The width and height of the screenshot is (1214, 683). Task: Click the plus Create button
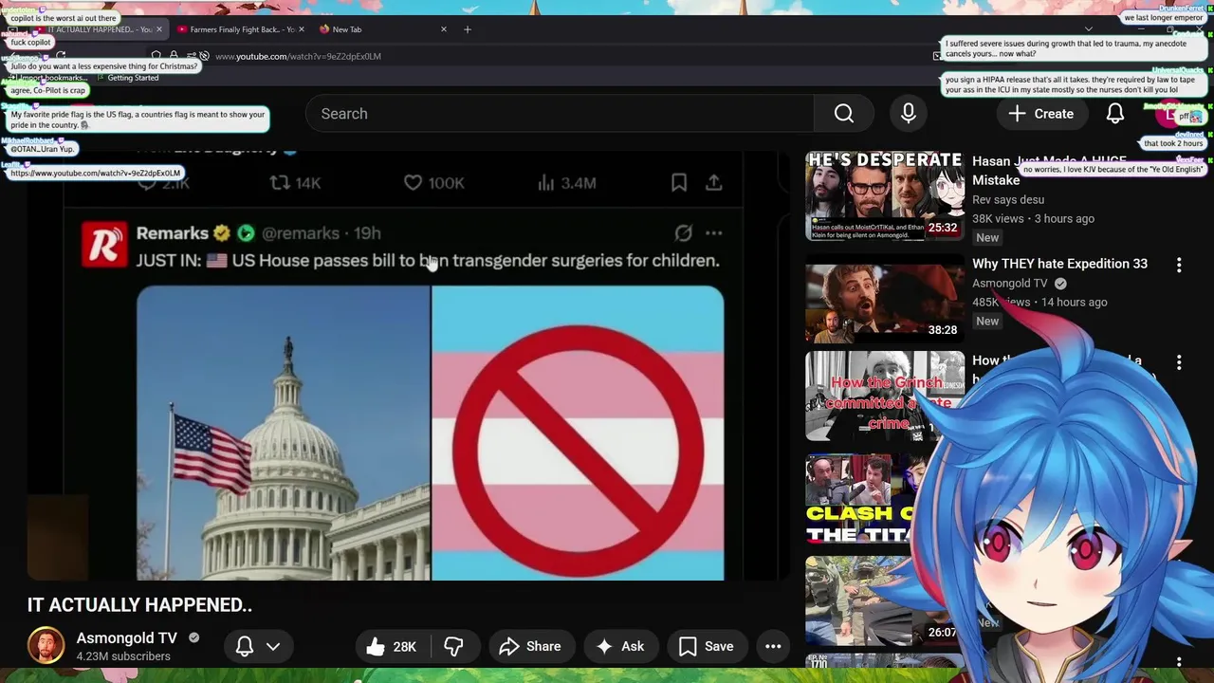(x=1041, y=114)
